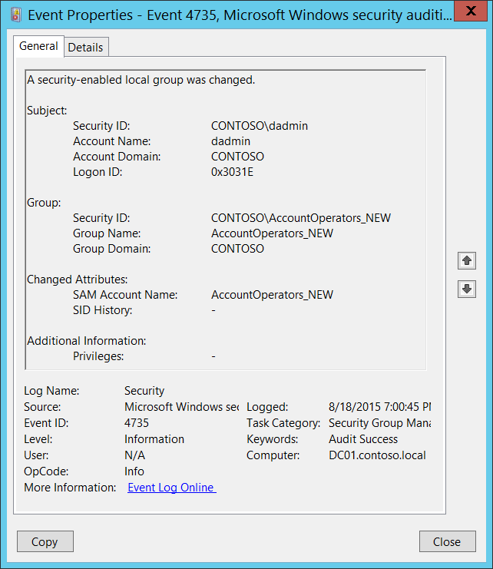Open the Event Log Online link
The width and height of the screenshot is (493, 569).
(171, 488)
